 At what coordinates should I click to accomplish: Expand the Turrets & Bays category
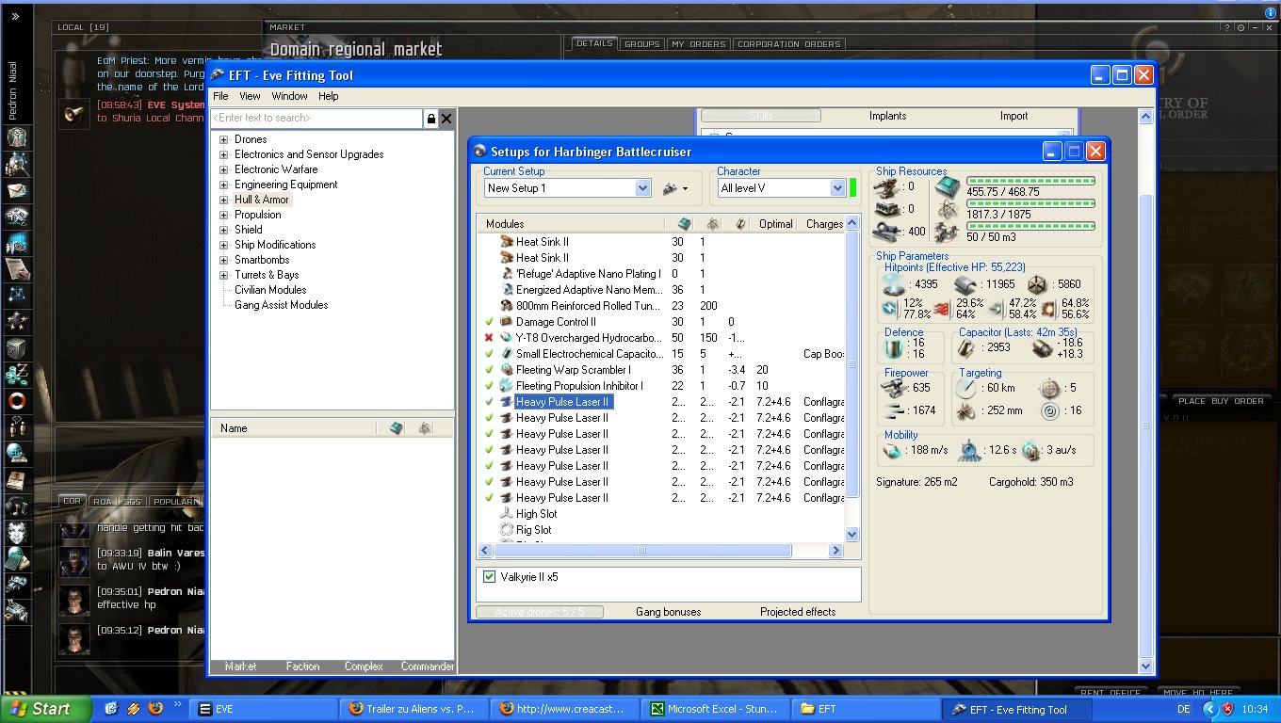coord(224,275)
